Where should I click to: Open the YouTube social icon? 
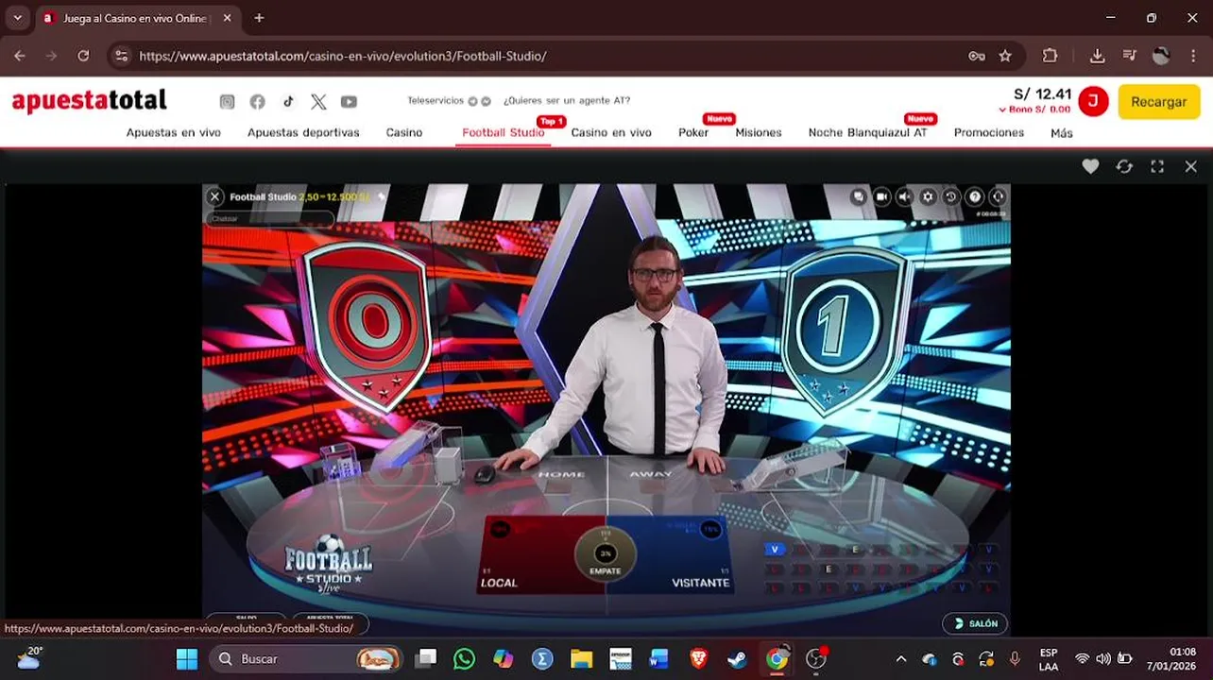[349, 102]
